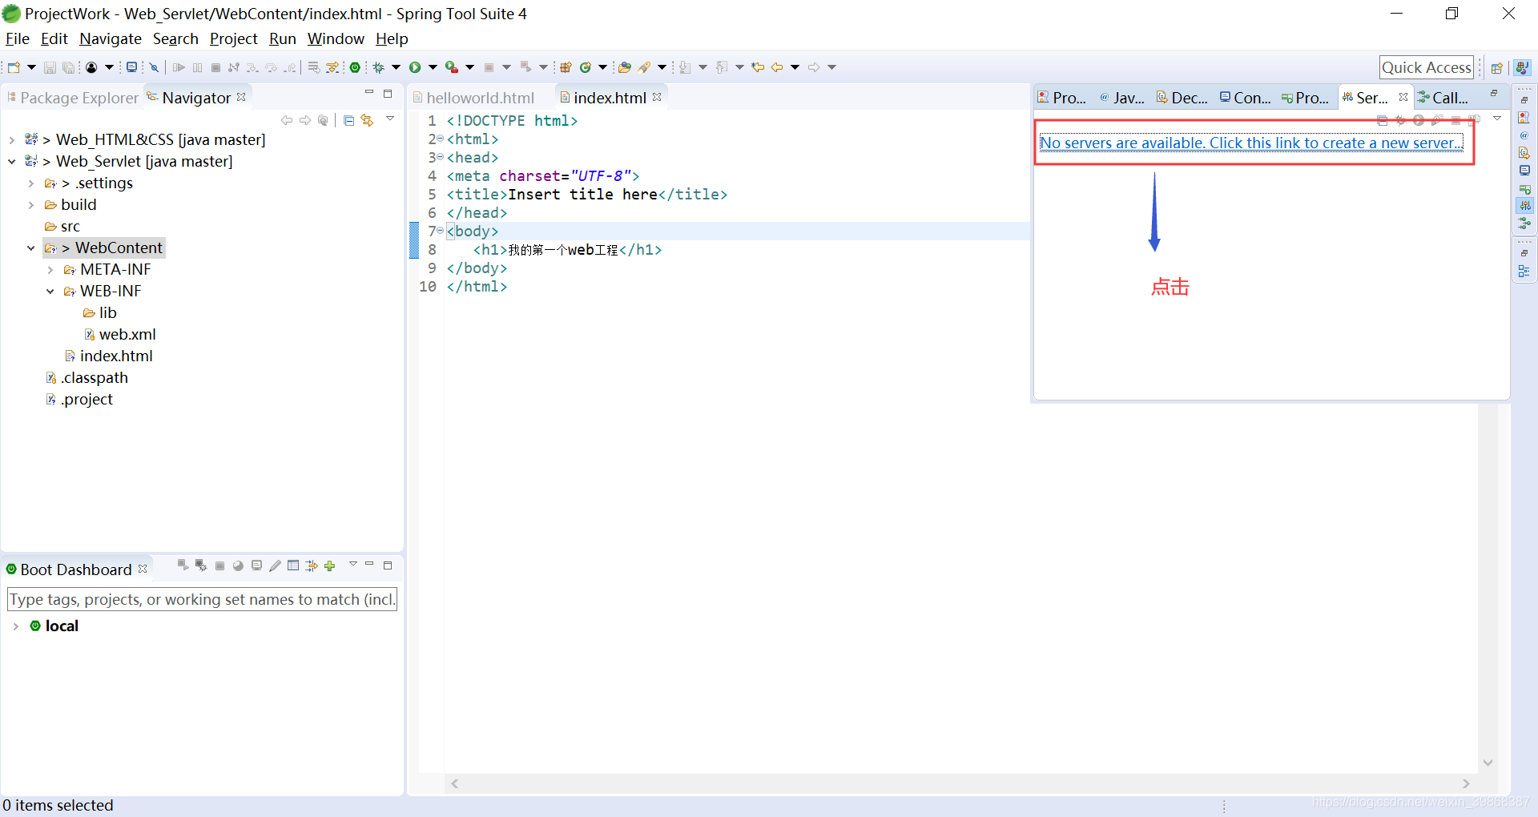1538x817 pixels.
Task: Expand the .settings folder
Action: pyautogui.click(x=31, y=183)
